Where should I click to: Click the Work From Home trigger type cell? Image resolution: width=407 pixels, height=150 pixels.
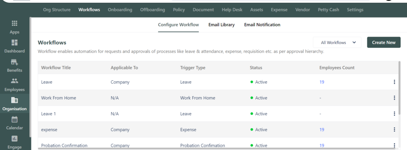[x=198, y=98]
